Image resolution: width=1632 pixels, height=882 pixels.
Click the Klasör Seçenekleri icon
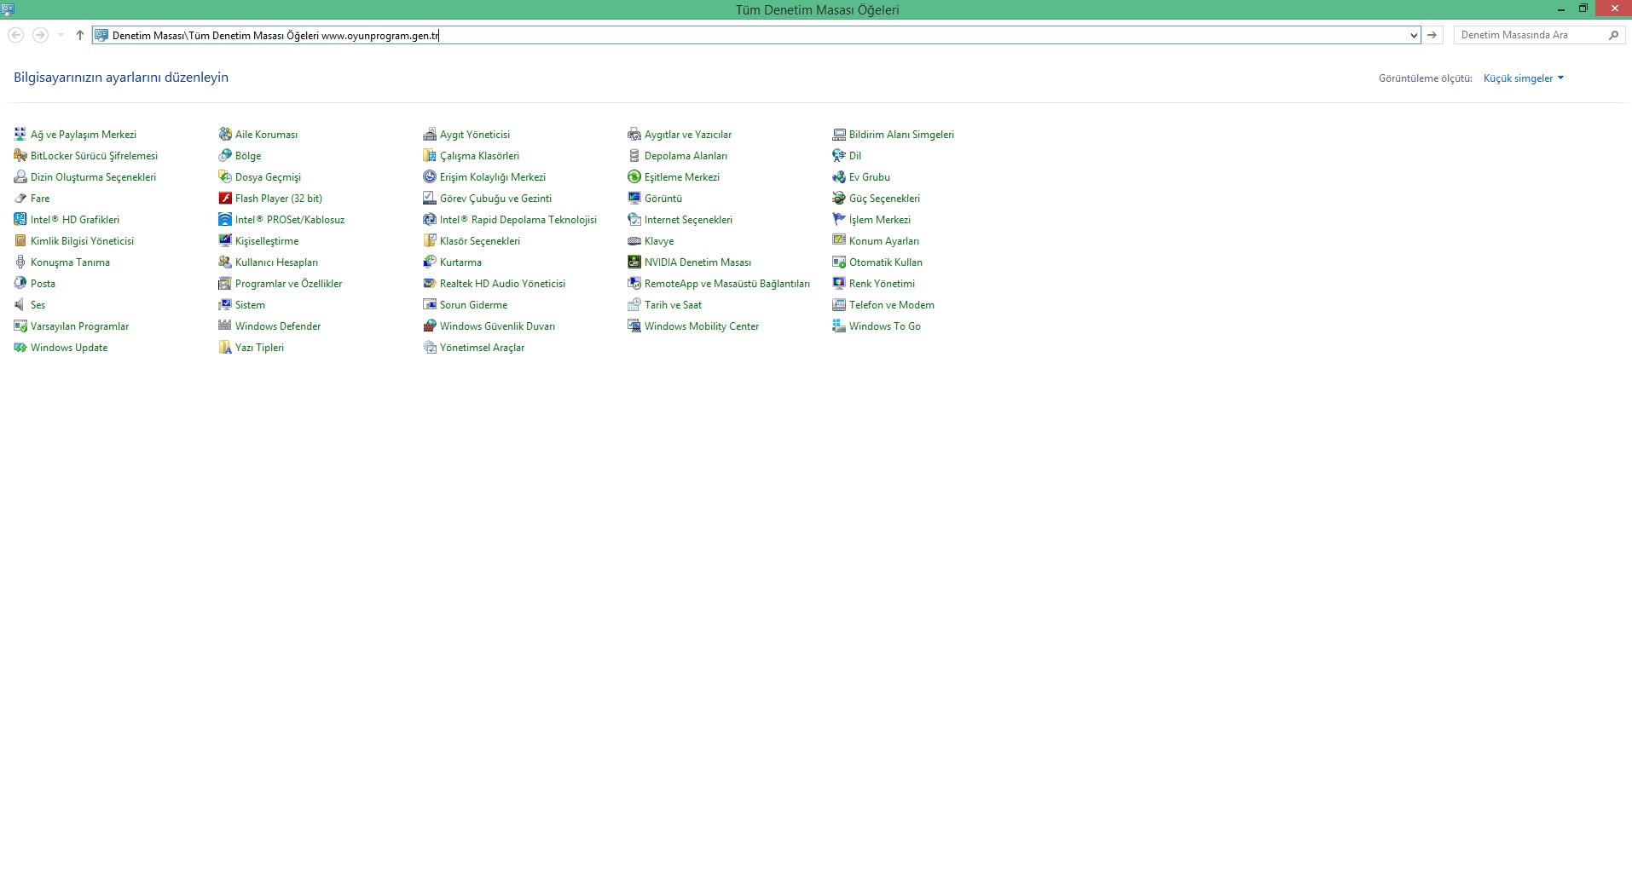(x=430, y=240)
